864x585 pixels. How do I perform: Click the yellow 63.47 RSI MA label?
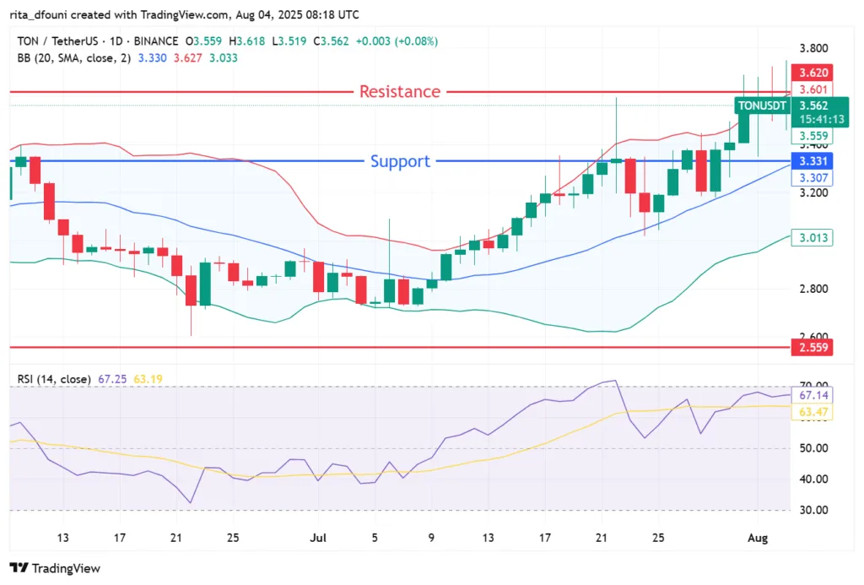point(812,413)
